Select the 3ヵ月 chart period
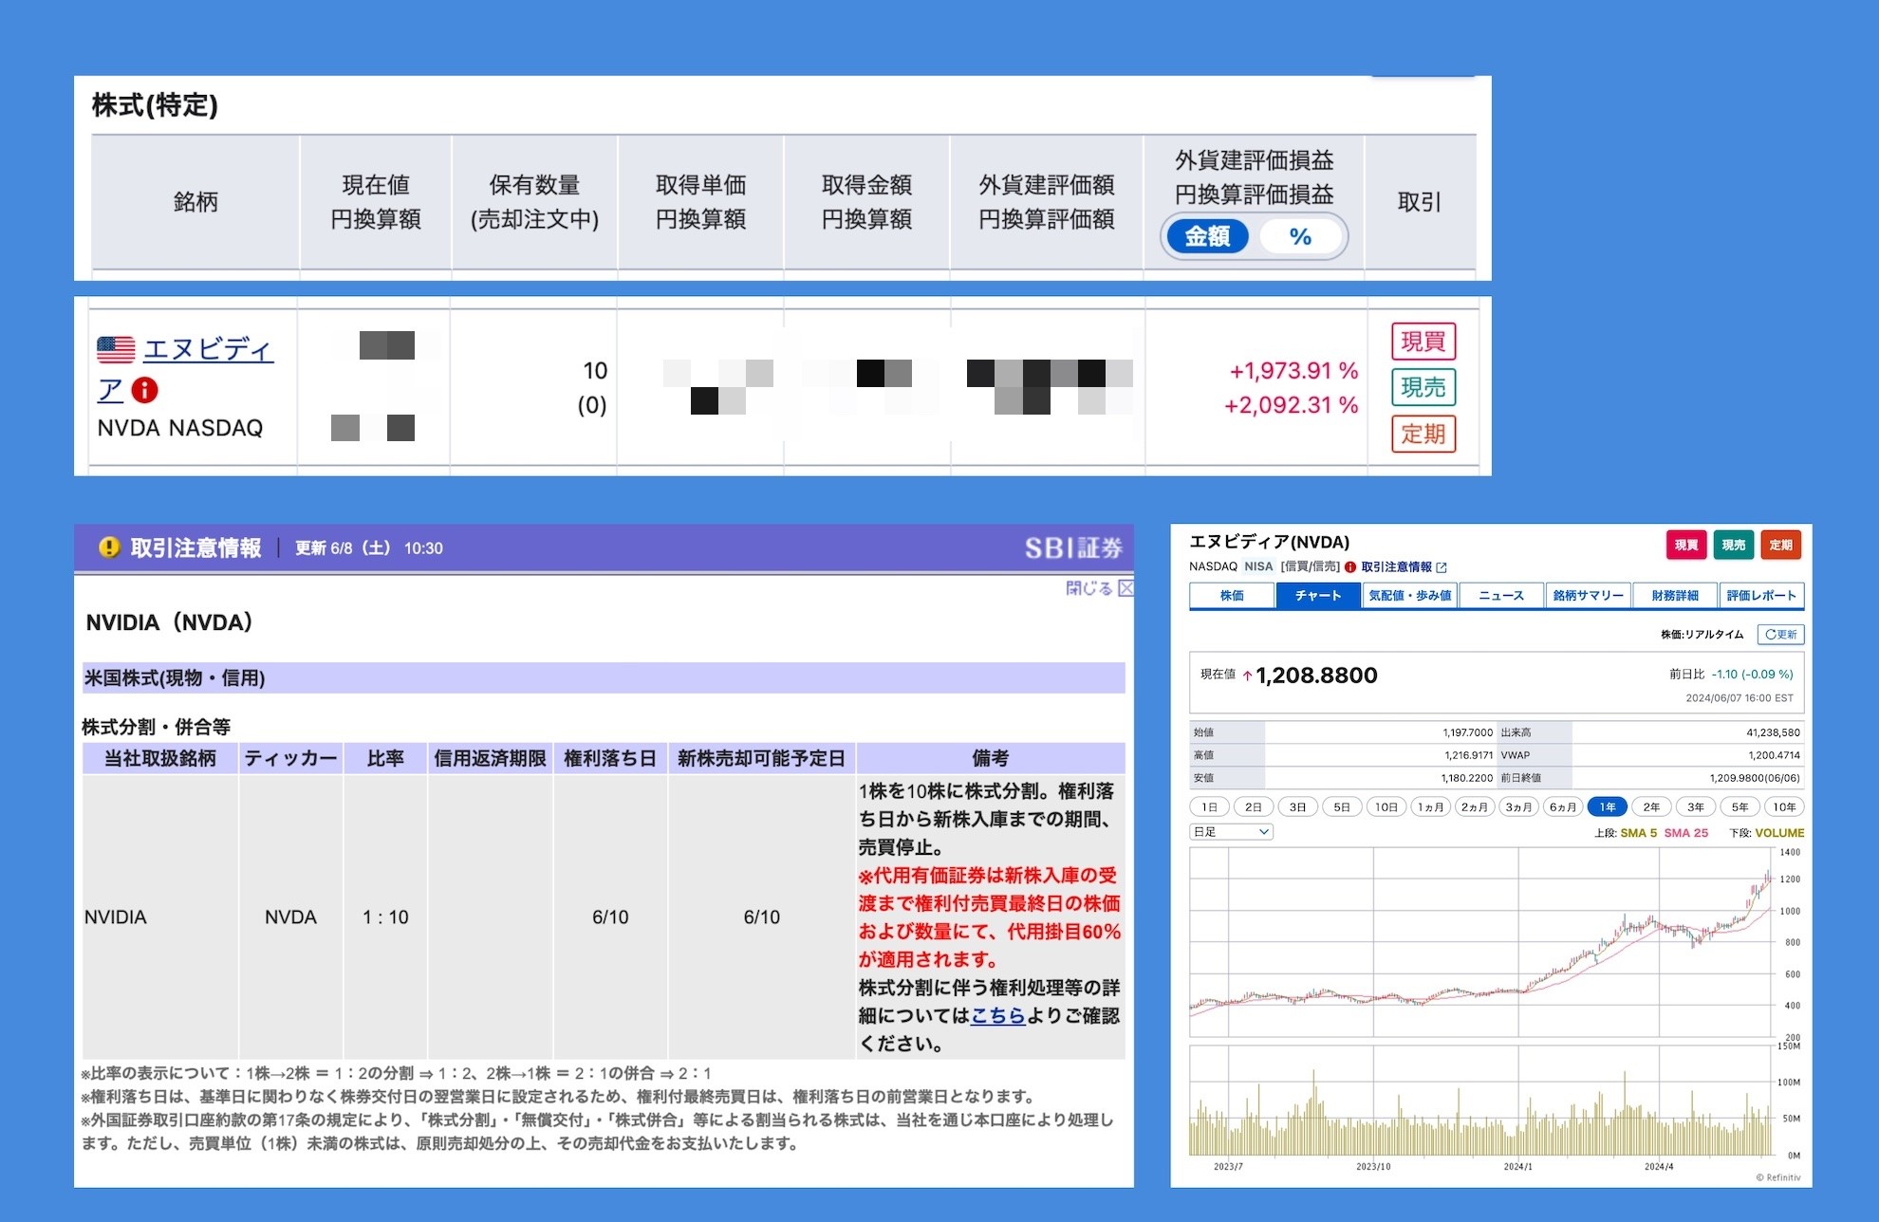The image size is (1879, 1222). 1518,806
